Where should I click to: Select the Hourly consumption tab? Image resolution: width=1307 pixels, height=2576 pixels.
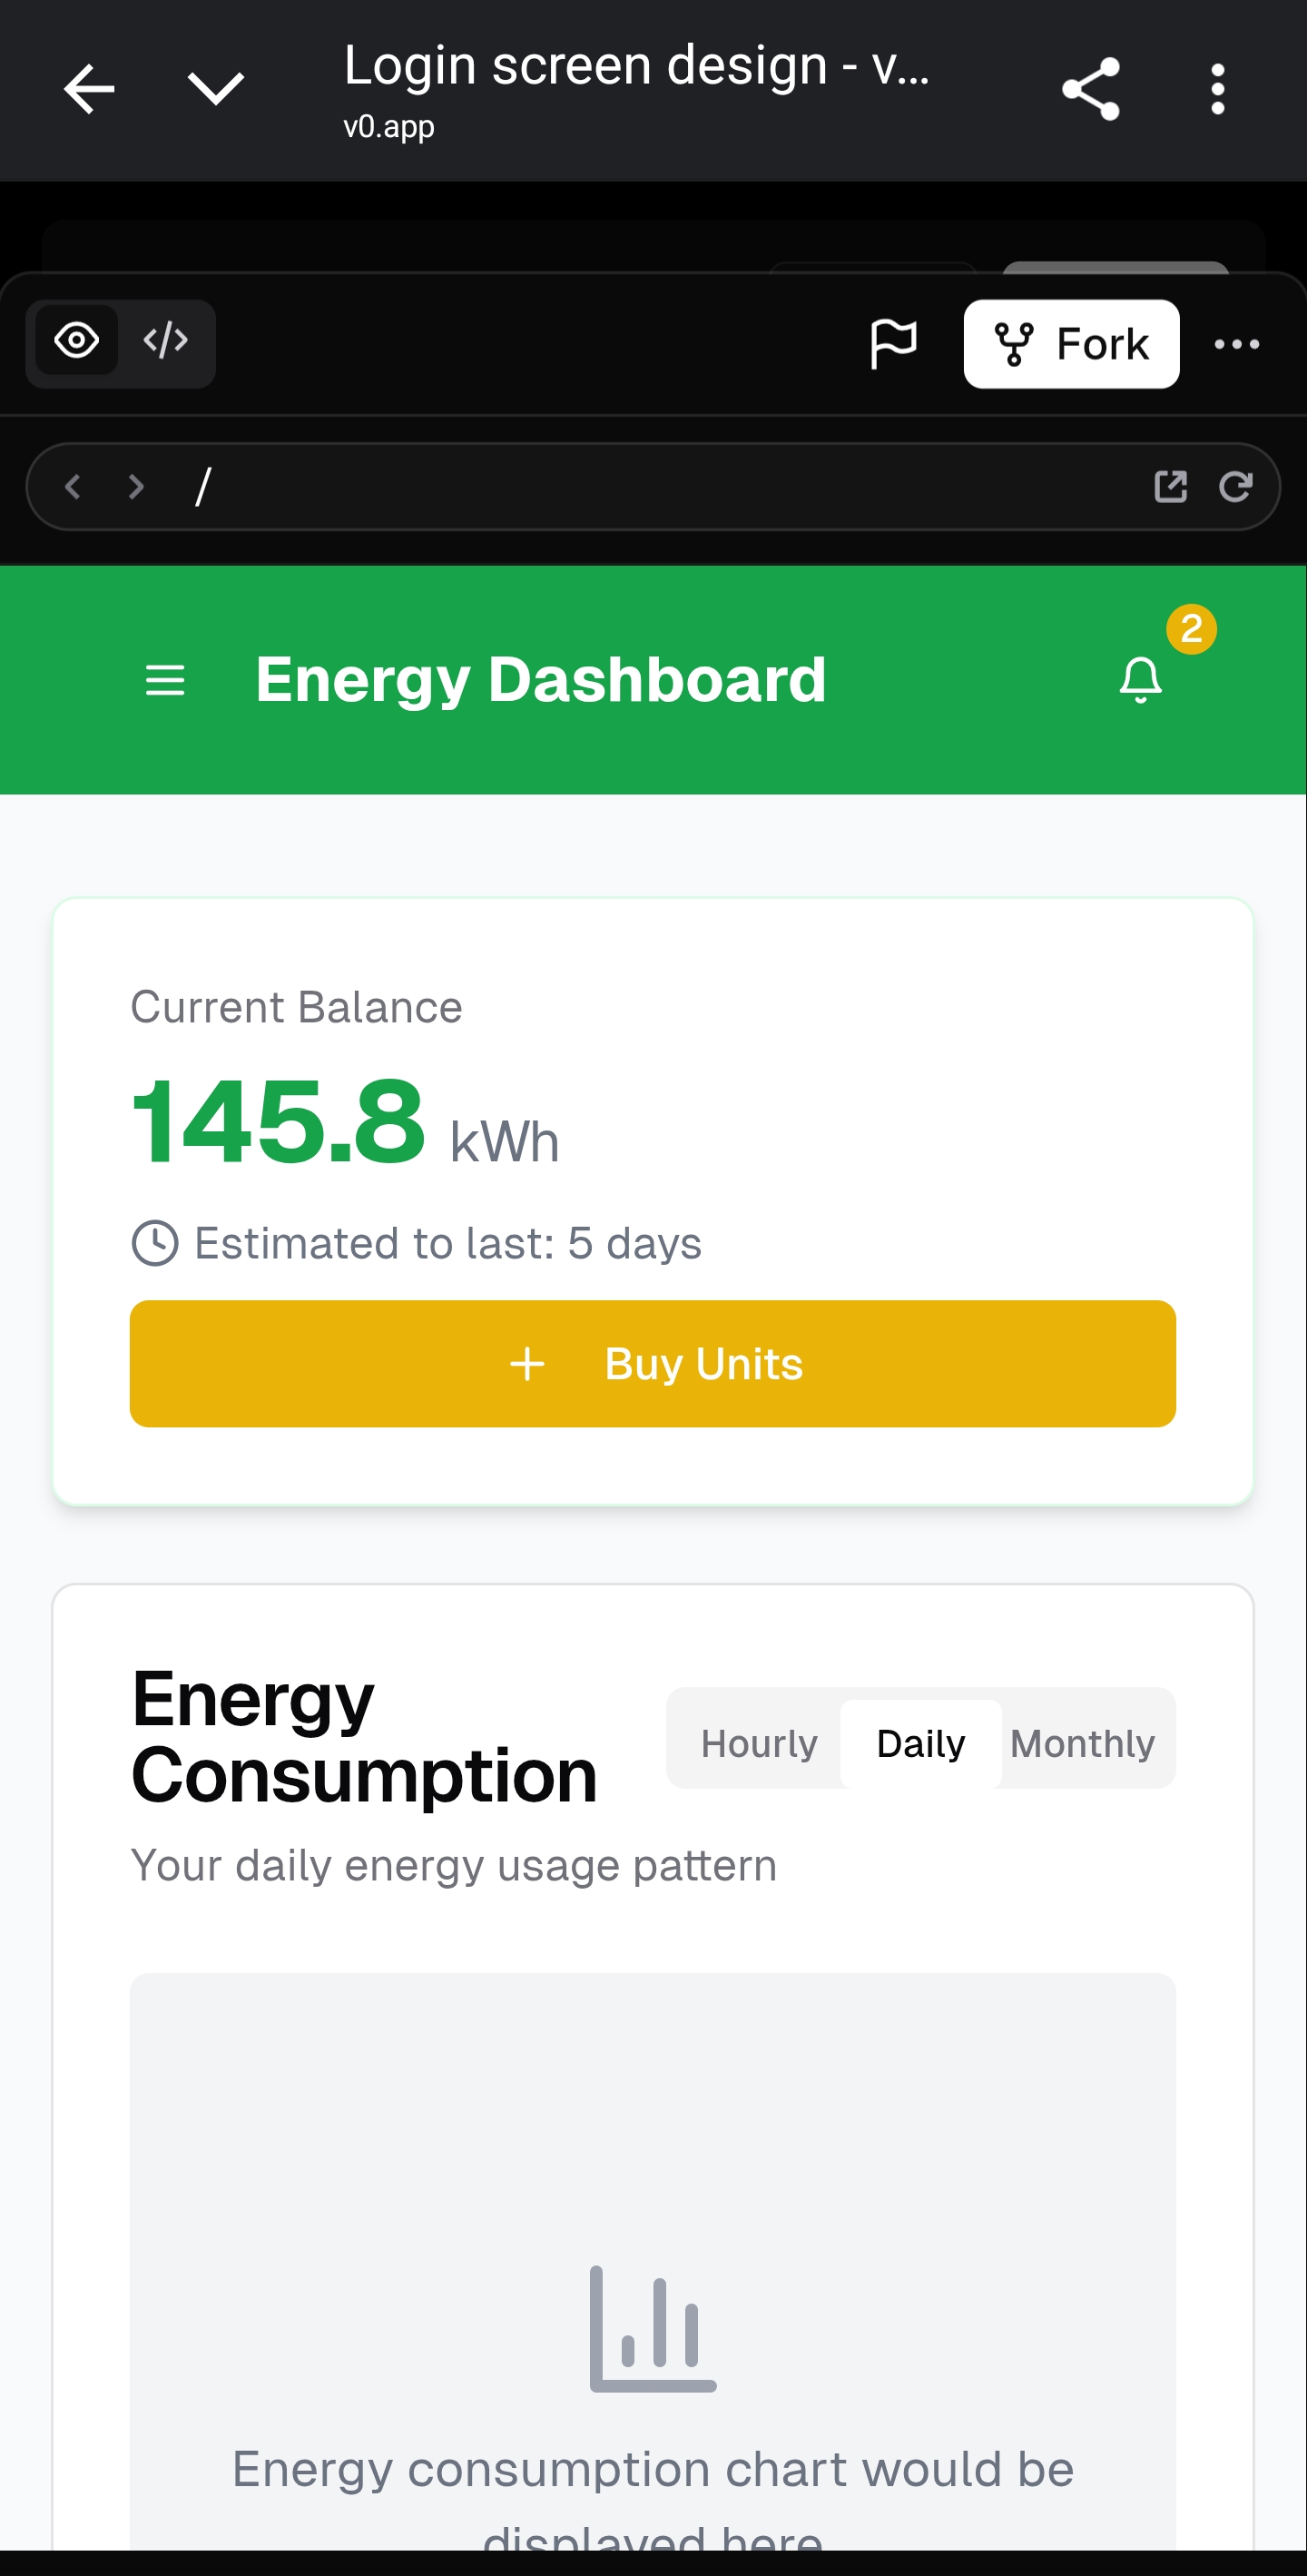pyautogui.click(x=759, y=1743)
